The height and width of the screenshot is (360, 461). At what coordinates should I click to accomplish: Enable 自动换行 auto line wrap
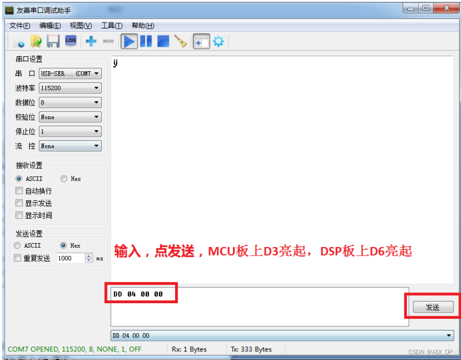click(19, 191)
